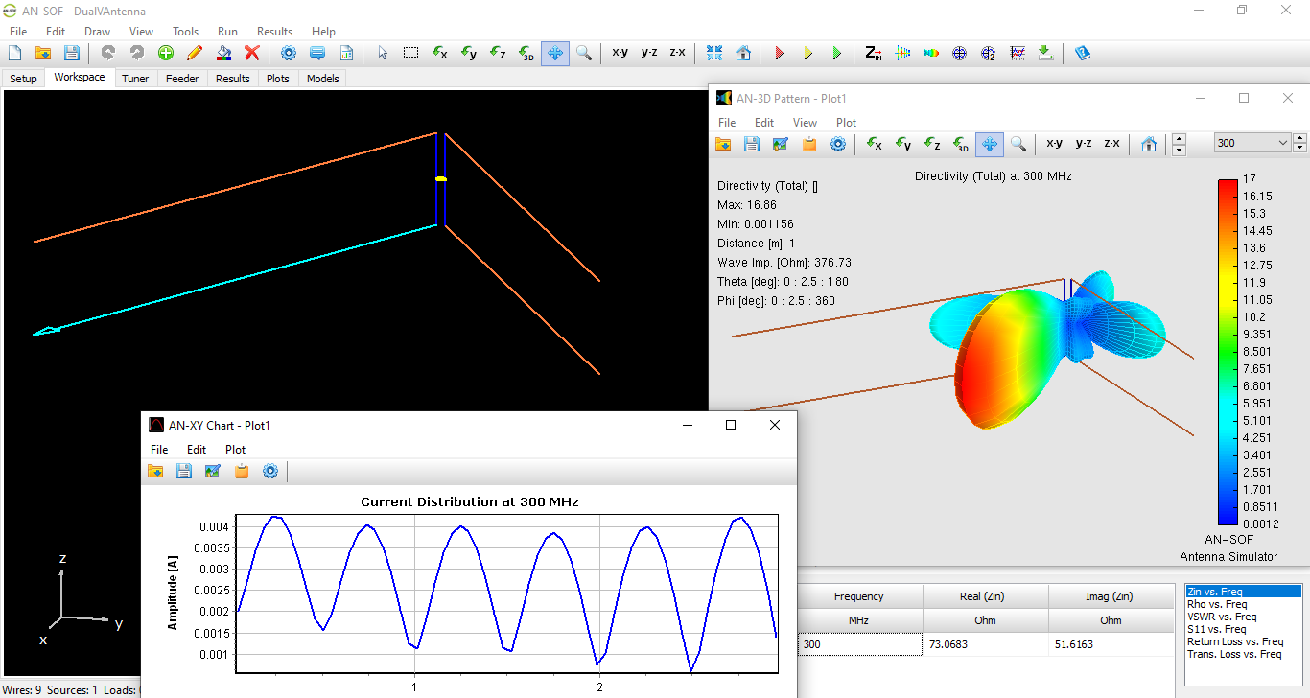Click the save disk icon in XY Chart toolbar

pyautogui.click(x=184, y=471)
